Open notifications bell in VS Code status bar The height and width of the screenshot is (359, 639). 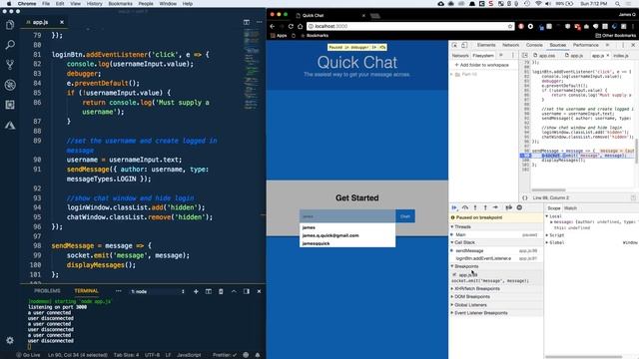point(258,355)
